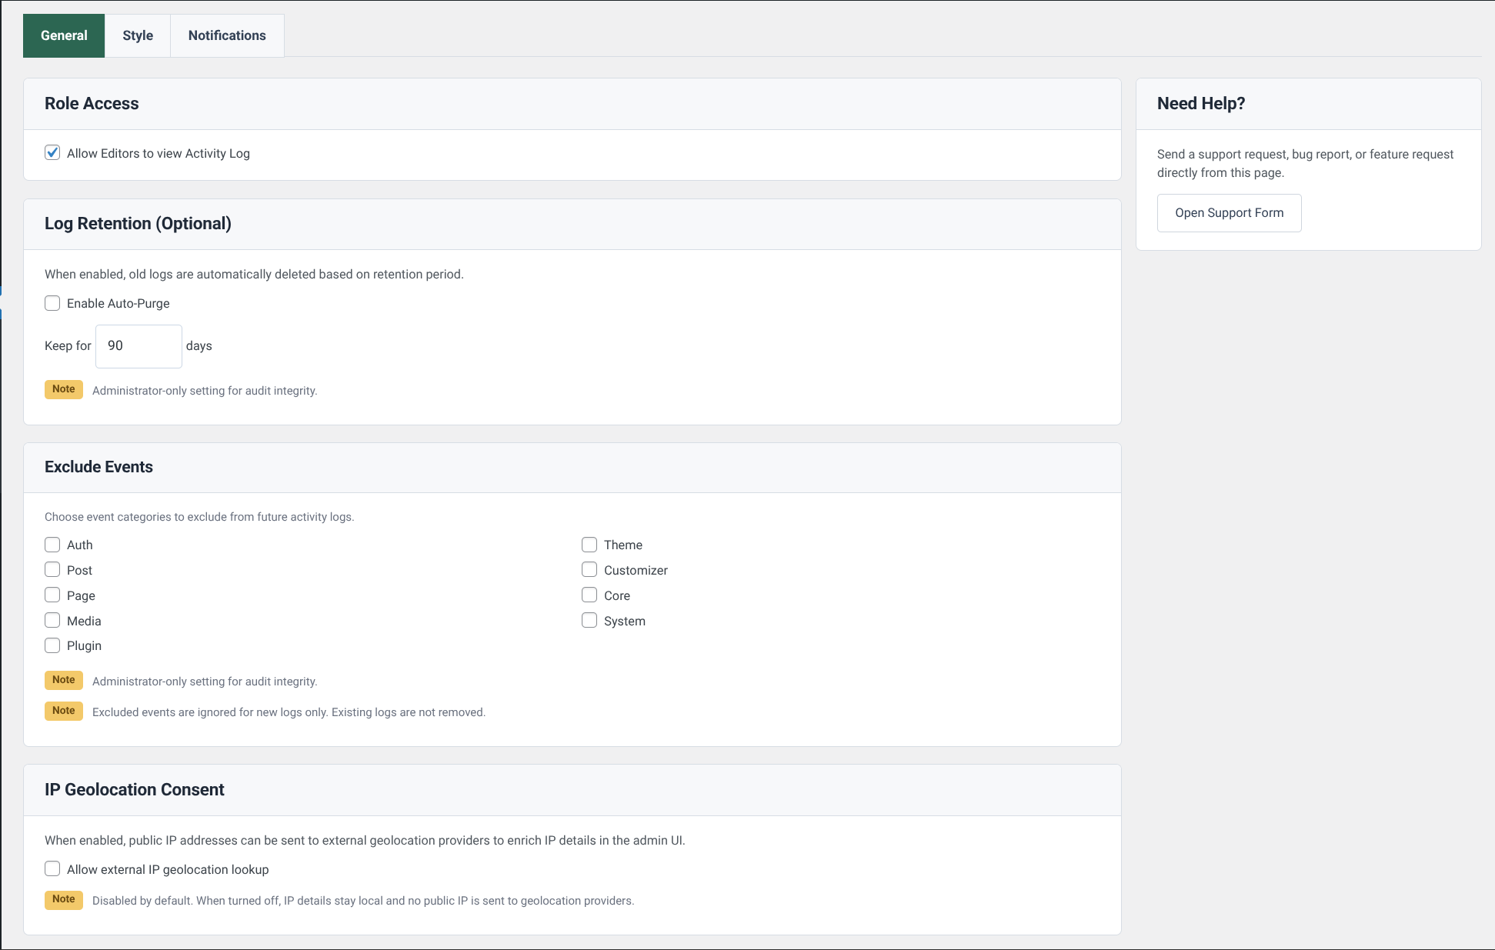Exclude Theme events from future logs
The image size is (1495, 950).
point(589,544)
